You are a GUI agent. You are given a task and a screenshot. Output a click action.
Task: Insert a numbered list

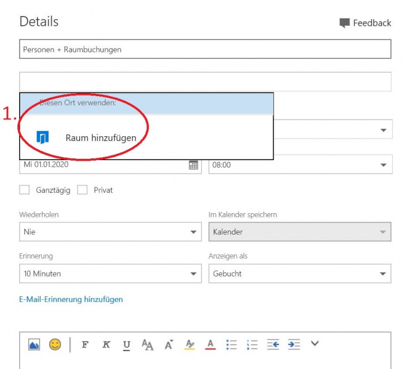pyautogui.click(x=252, y=344)
